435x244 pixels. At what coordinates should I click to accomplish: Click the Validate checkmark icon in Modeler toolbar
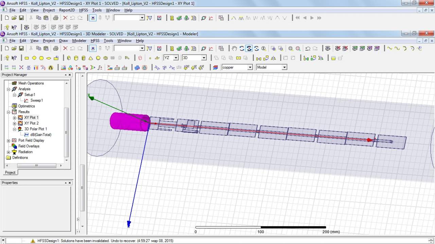179,48
